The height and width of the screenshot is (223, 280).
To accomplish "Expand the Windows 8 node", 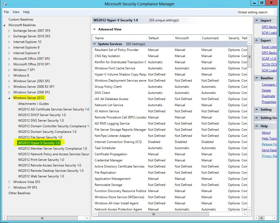I will (9, 76).
